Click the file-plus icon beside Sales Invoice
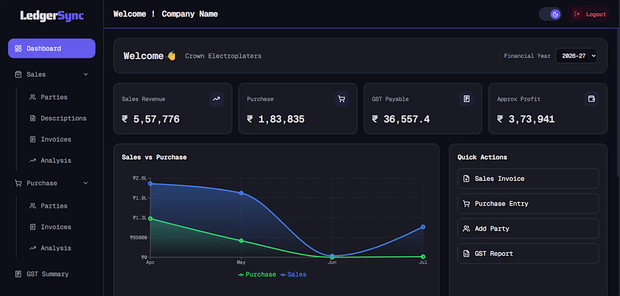This screenshot has height=296, width=620. (x=466, y=179)
